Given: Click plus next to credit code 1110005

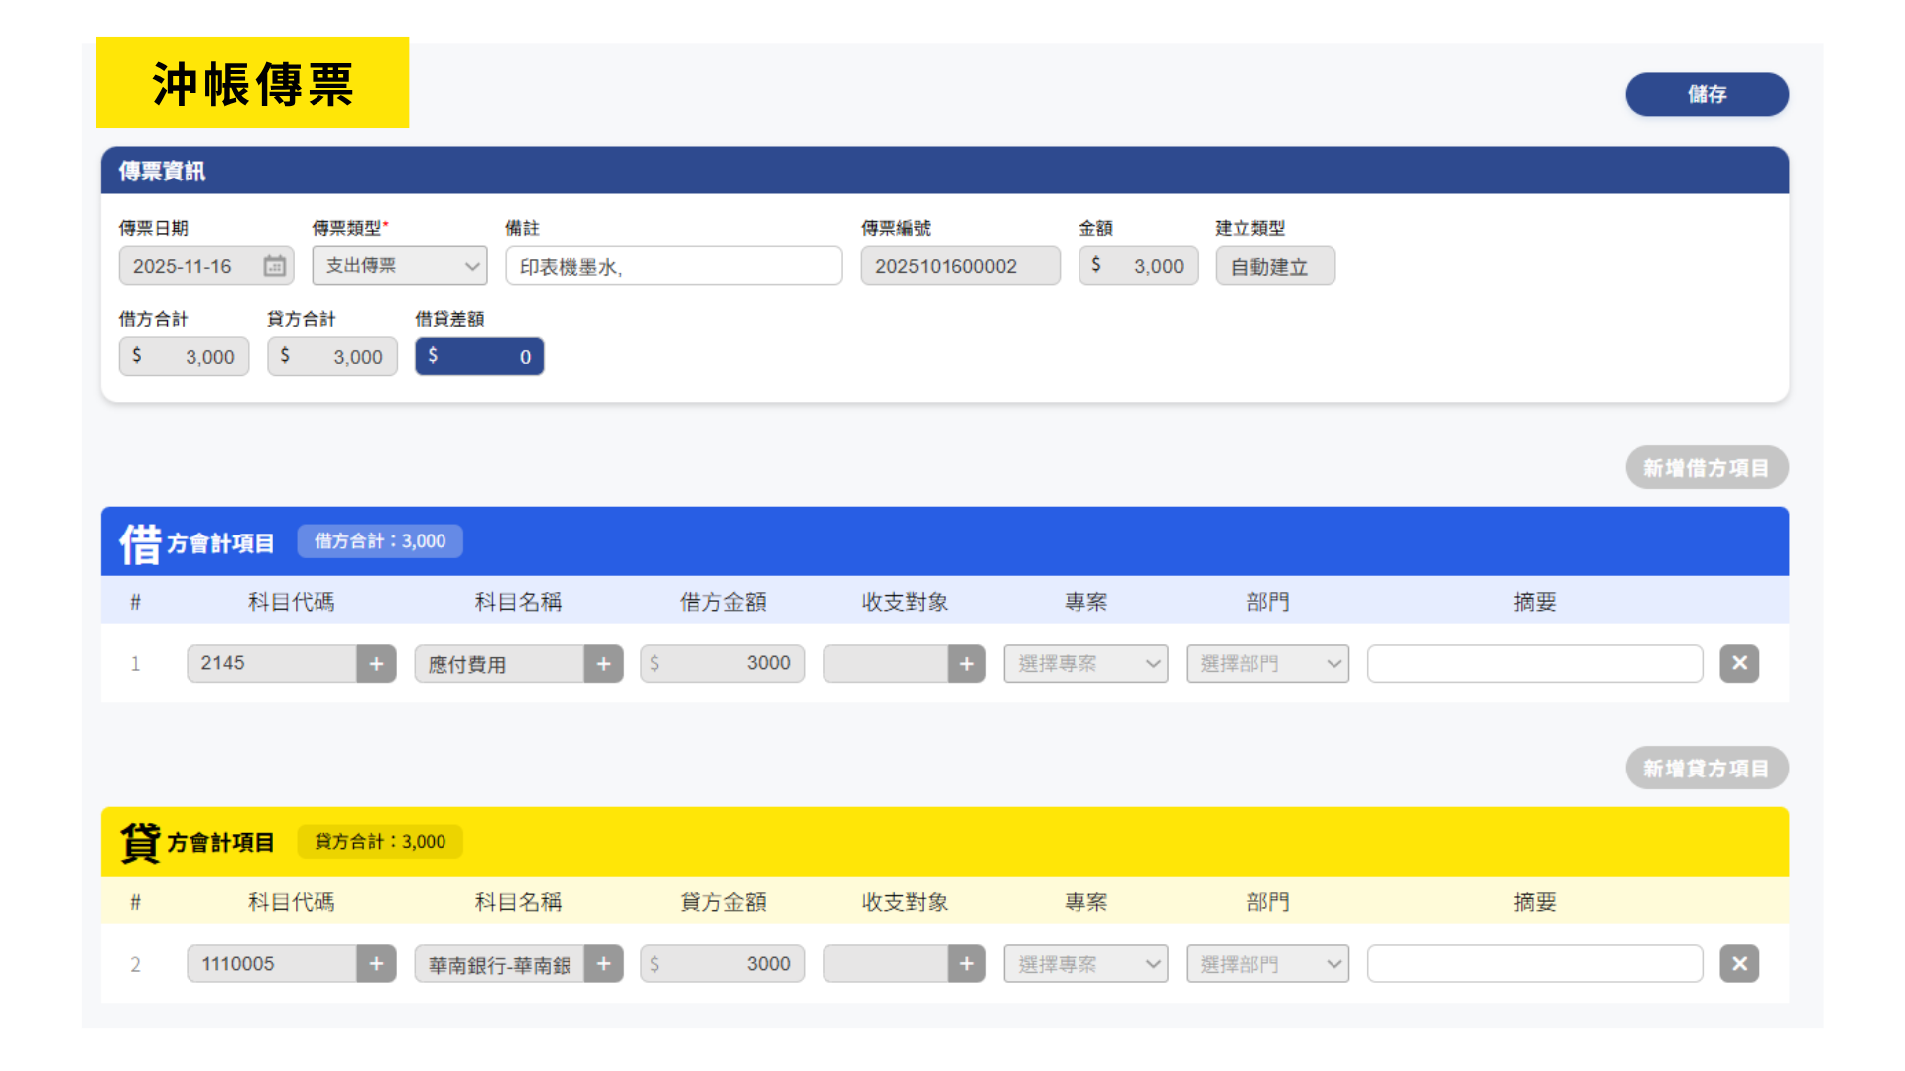Looking at the screenshot, I should (x=376, y=964).
